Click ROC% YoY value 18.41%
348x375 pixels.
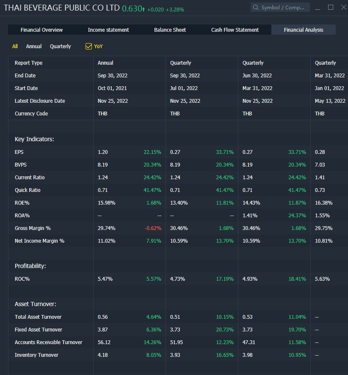[x=297, y=279]
